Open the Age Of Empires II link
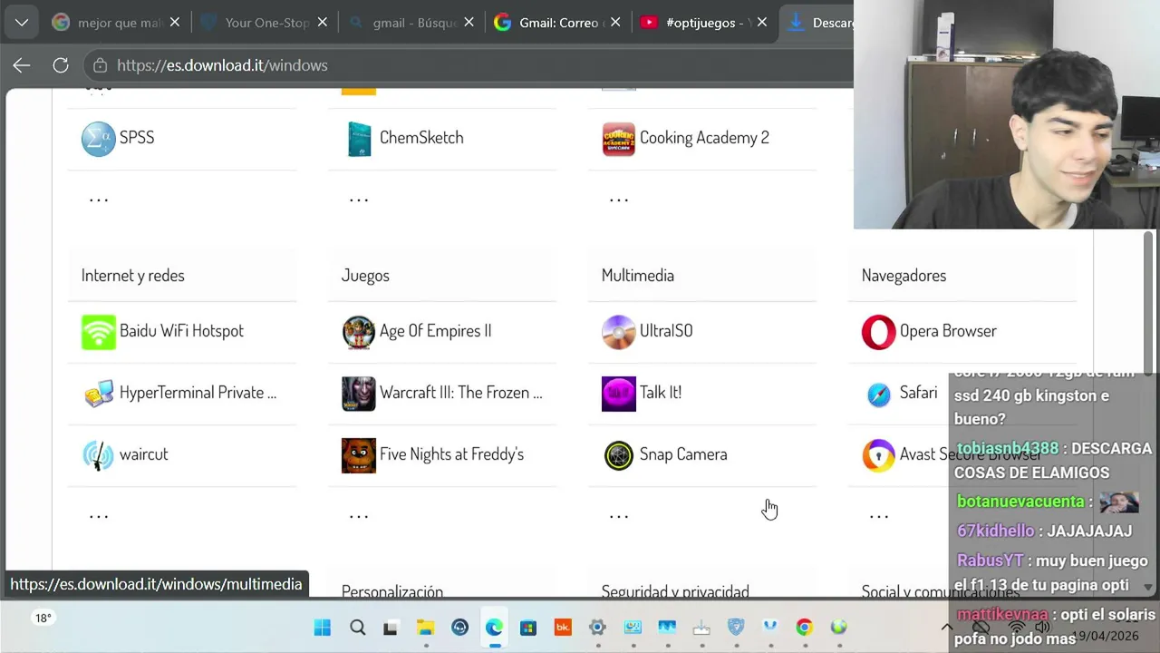 pos(436,331)
